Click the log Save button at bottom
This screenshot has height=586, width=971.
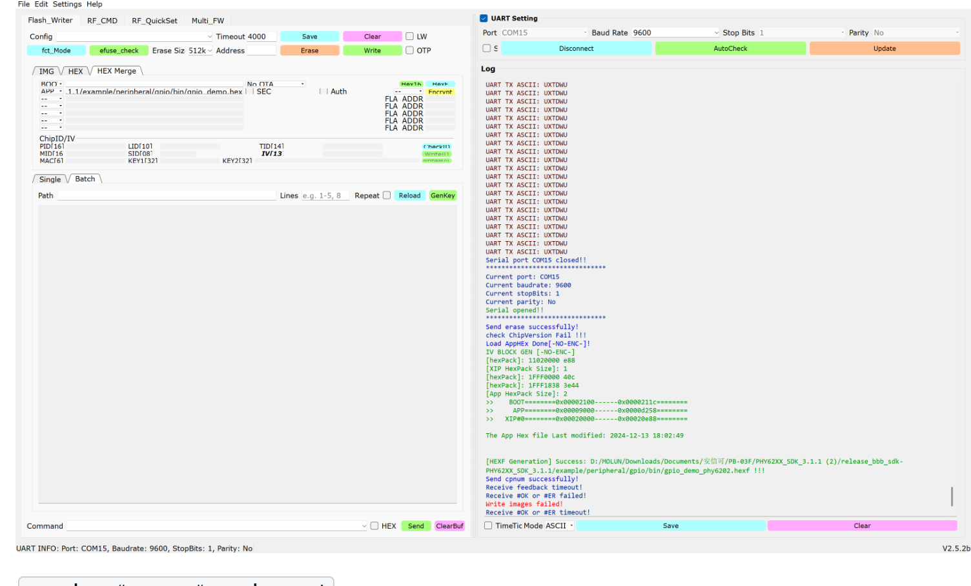pyautogui.click(x=671, y=526)
